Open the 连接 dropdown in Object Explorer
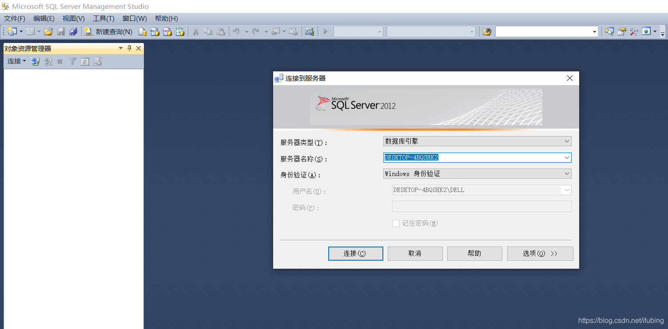Image resolution: width=668 pixels, height=329 pixels. 16,61
